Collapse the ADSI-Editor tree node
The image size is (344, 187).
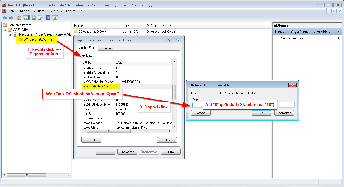pyautogui.click(x=5, y=30)
